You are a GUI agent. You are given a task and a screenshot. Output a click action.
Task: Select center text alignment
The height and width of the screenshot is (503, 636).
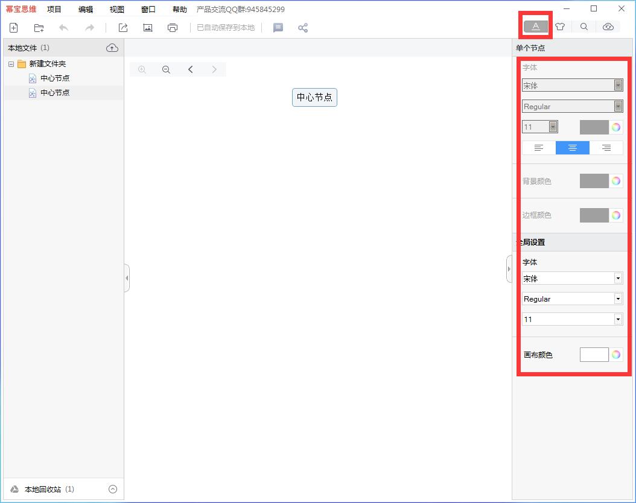573,148
